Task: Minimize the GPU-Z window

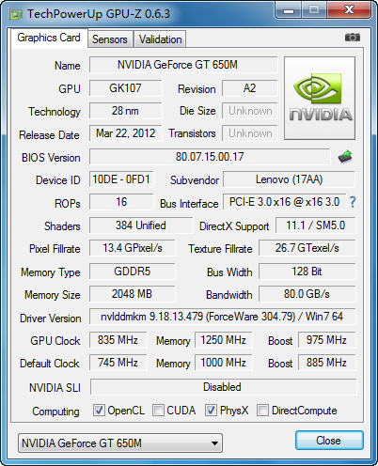Action: 289,10
